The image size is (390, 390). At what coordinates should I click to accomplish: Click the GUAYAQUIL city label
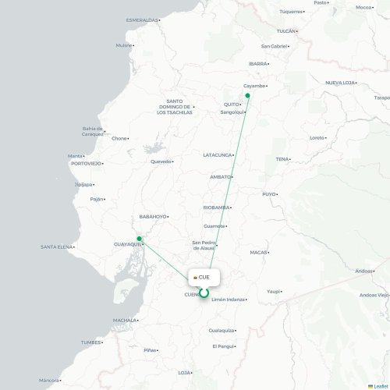click(127, 244)
